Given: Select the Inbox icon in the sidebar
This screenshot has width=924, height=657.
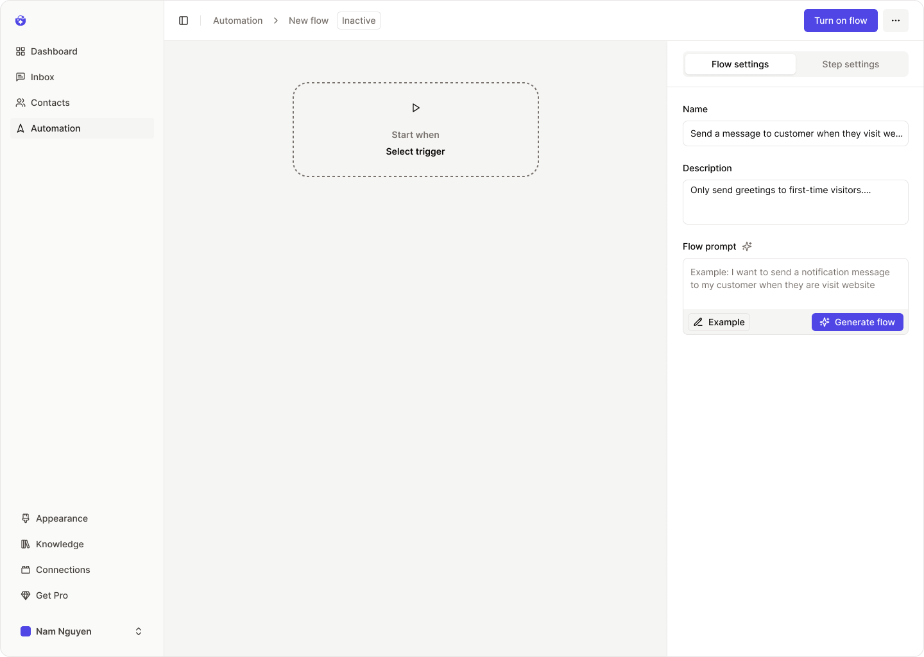Looking at the screenshot, I should pyautogui.click(x=21, y=77).
